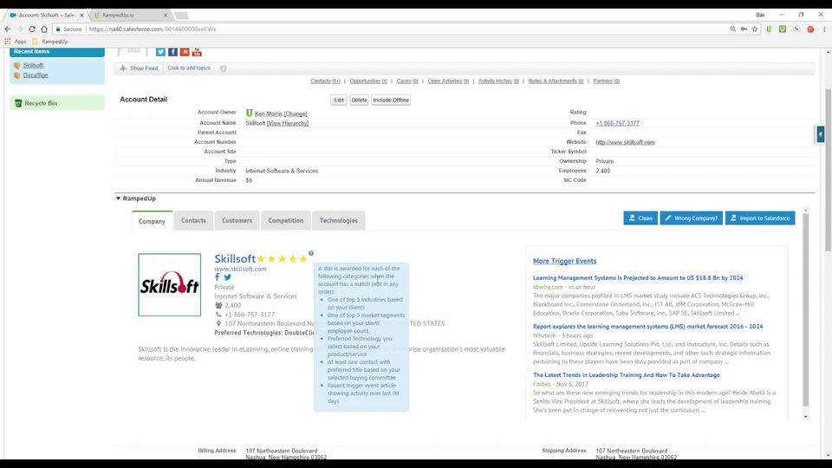
Task: Switch to RampedUp.io browser tab
Action: tap(130, 15)
